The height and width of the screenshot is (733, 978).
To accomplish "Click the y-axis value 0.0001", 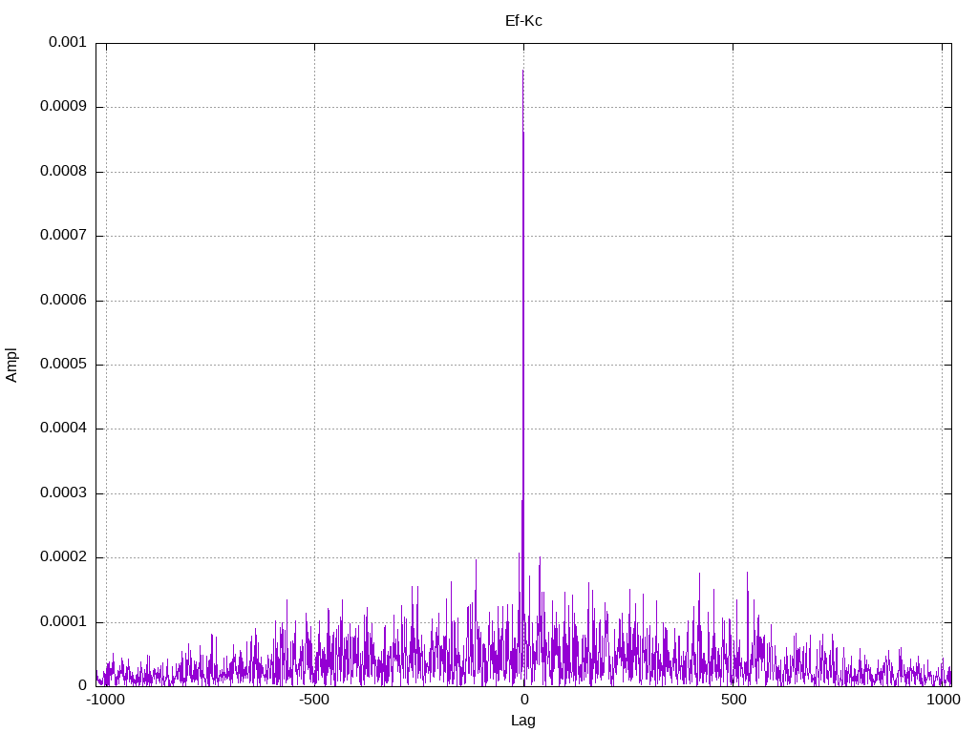I will (x=63, y=621).
